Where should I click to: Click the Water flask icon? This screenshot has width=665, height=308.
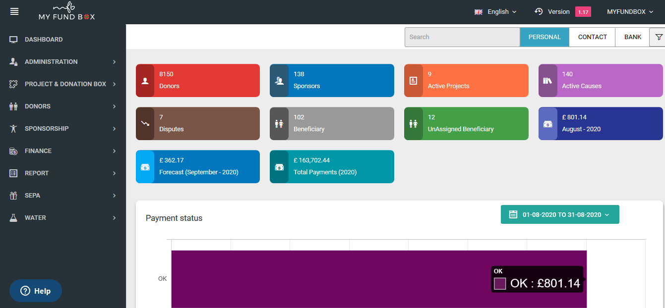(13, 218)
